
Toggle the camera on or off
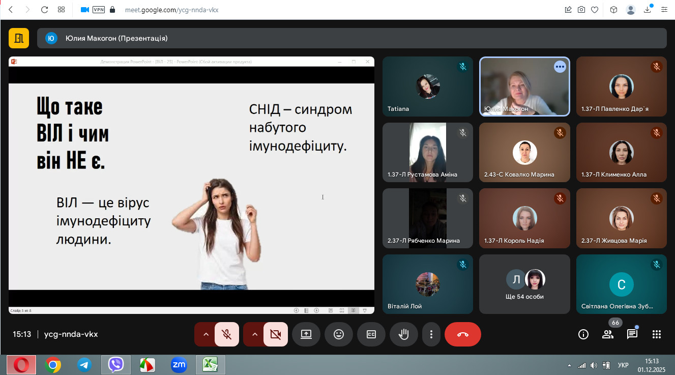pyautogui.click(x=276, y=334)
